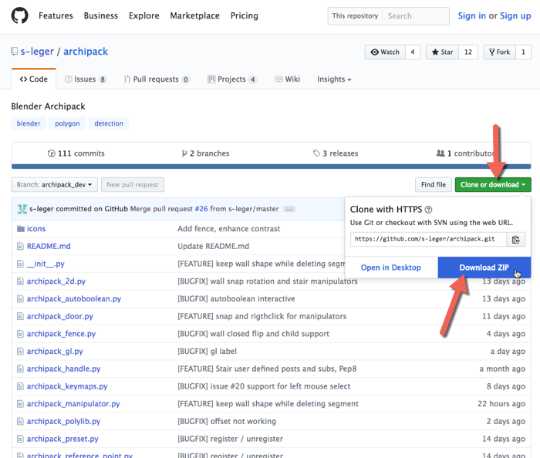Toggle the Clone or download dropdown
Viewport: 540px width, 458px height.
[x=493, y=185]
